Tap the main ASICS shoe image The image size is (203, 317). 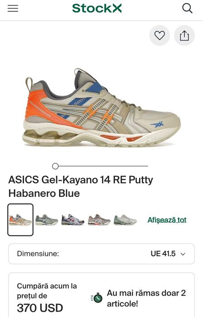[x=101, y=107]
